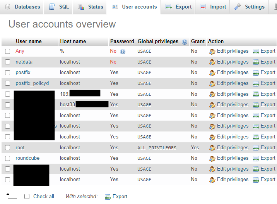Open the netdata user link
This screenshot has width=277, height=204.
click(x=24, y=62)
